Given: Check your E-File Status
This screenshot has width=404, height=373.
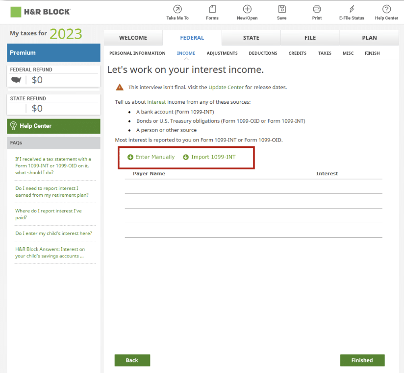Looking at the screenshot, I should (351, 12).
